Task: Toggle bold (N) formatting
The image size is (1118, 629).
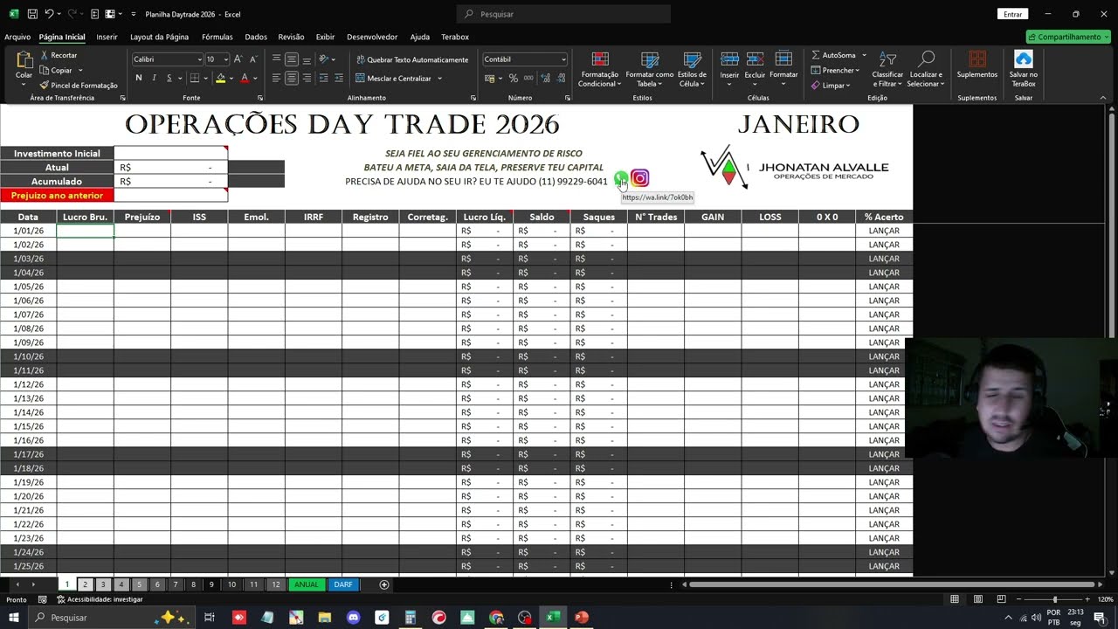Action: (x=138, y=78)
